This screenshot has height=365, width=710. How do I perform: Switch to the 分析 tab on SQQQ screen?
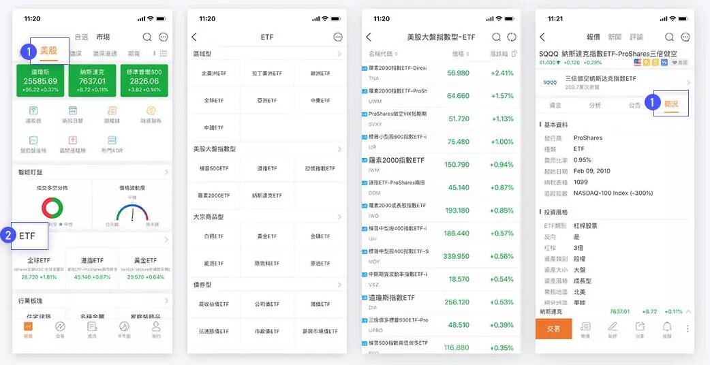click(x=595, y=105)
